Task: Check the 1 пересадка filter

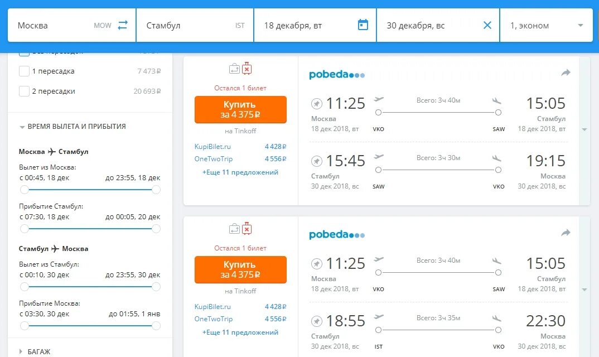Action: 24,71
